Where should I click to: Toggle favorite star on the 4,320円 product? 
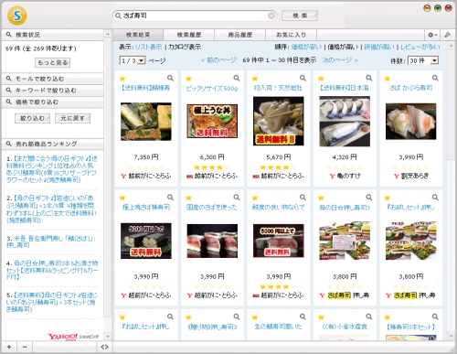[321, 79]
